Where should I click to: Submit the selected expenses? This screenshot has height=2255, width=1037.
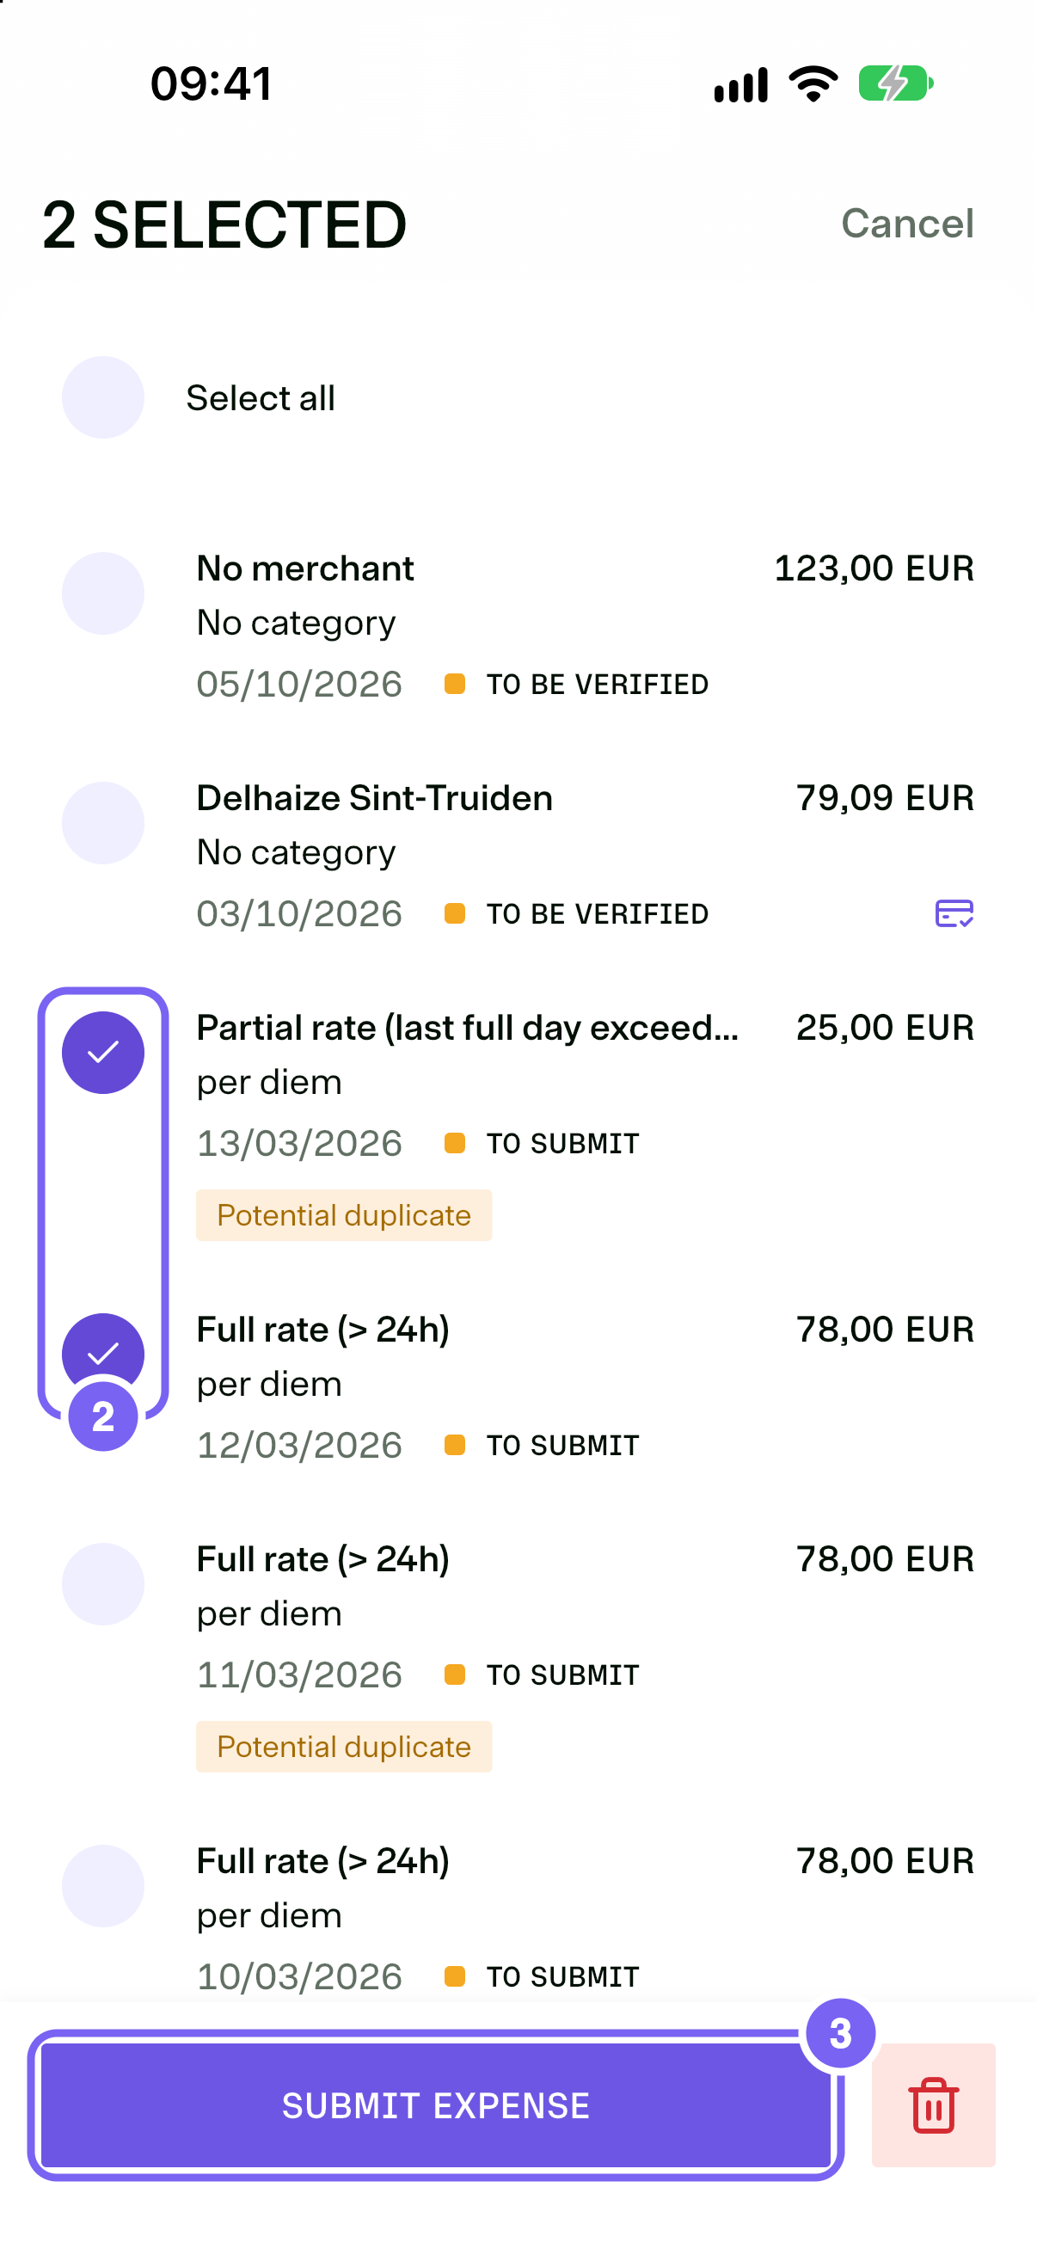coord(436,2104)
